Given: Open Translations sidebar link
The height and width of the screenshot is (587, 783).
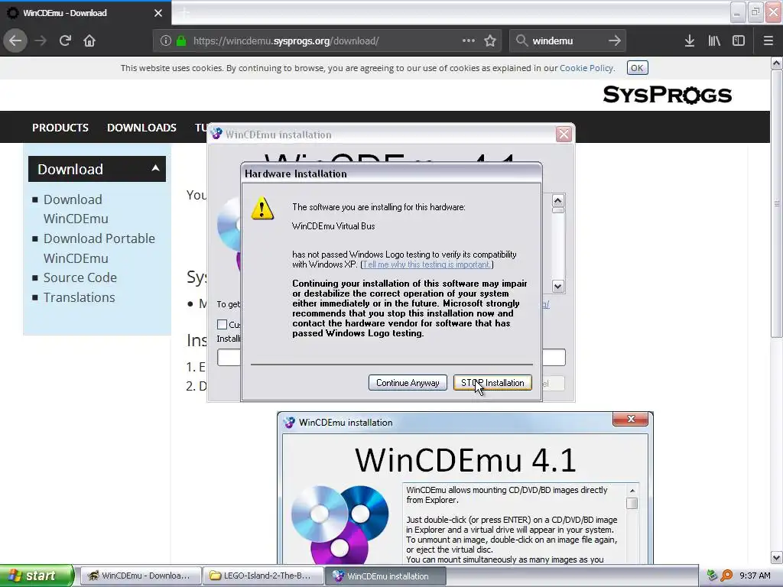Looking at the screenshot, I should [x=79, y=297].
